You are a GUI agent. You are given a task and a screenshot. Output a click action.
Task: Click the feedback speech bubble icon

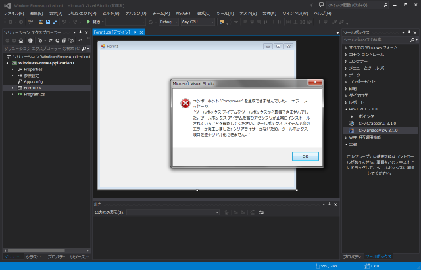click(321, 5)
